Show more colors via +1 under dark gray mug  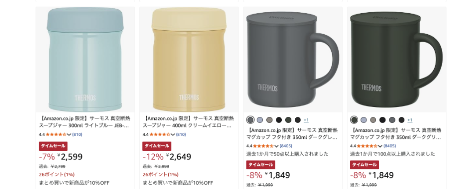306,120
